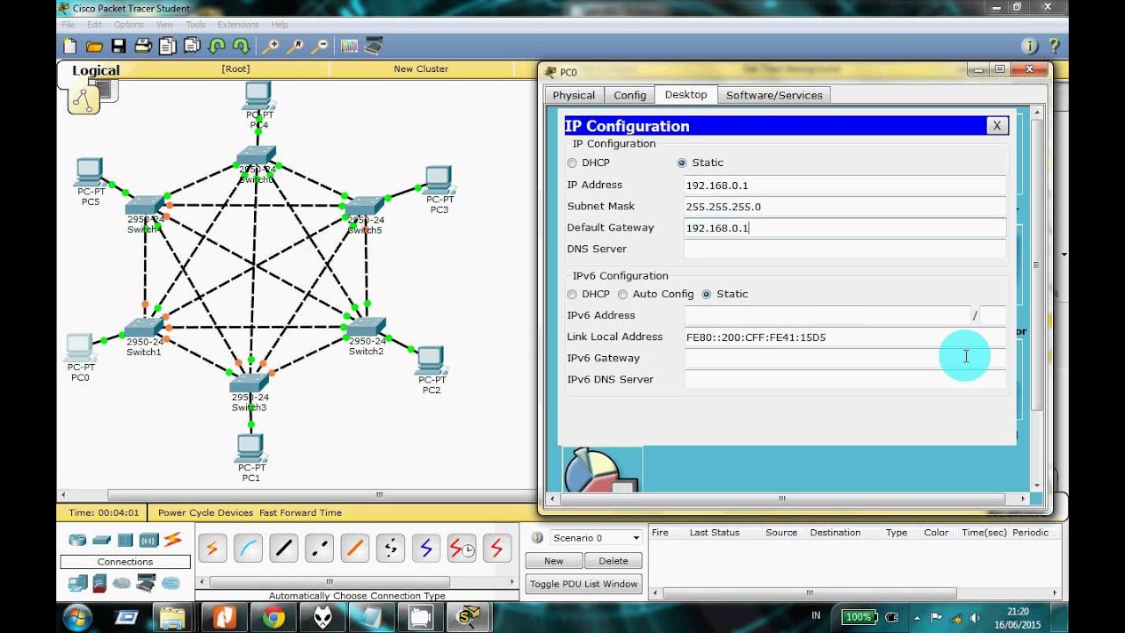Pick the orange fiber cable

coord(355,549)
